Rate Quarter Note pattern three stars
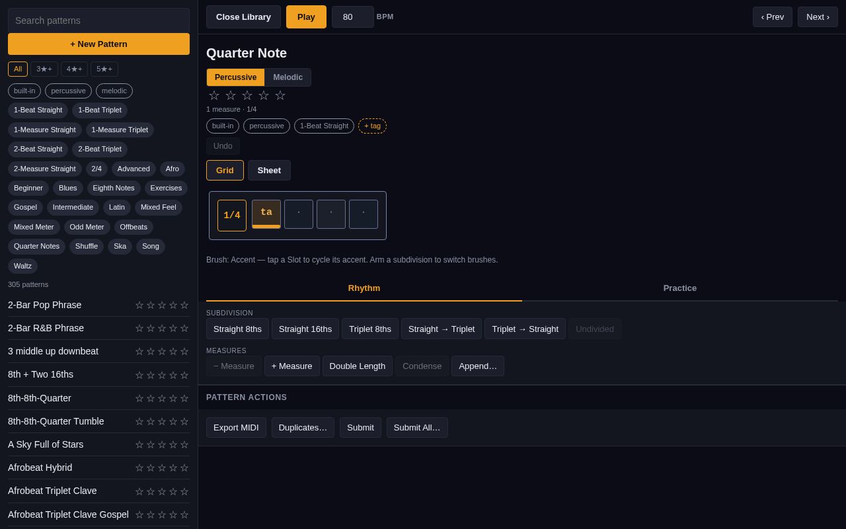The width and height of the screenshot is (846, 529). (x=247, y=96)
